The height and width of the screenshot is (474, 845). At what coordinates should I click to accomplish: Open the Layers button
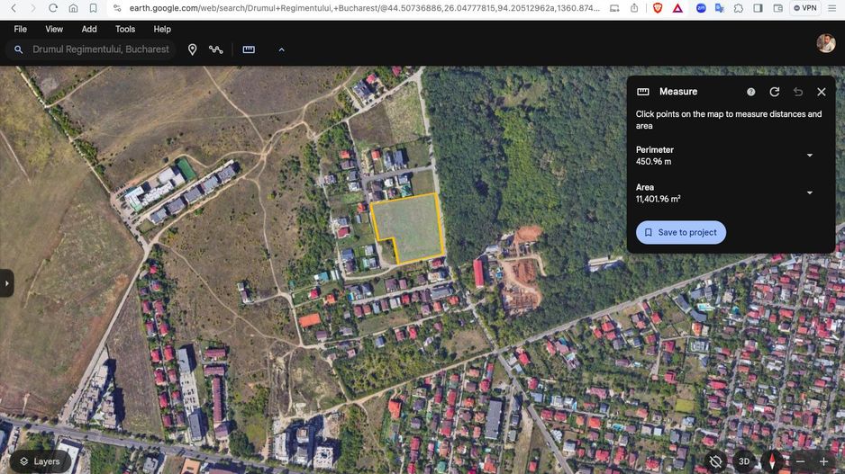[40, 461]
